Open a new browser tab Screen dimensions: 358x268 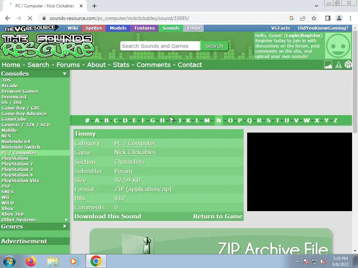click(x=94, y=6)
